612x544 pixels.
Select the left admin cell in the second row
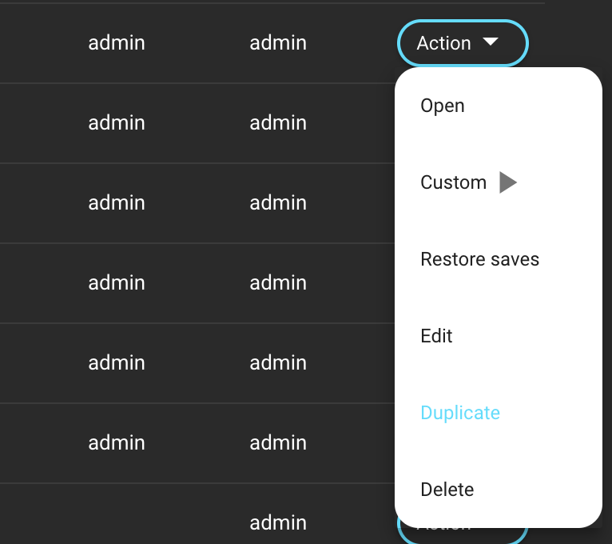pos(117,122)
